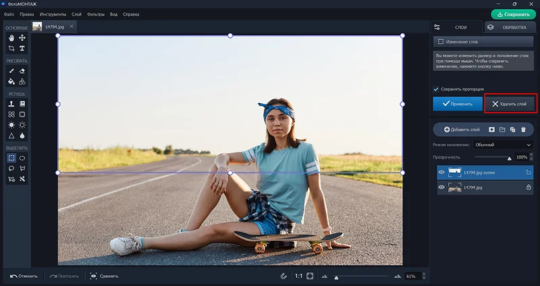This screenshot has width=540, height=286.
Task: Select the smart selection tool
Action: point(11,179)
